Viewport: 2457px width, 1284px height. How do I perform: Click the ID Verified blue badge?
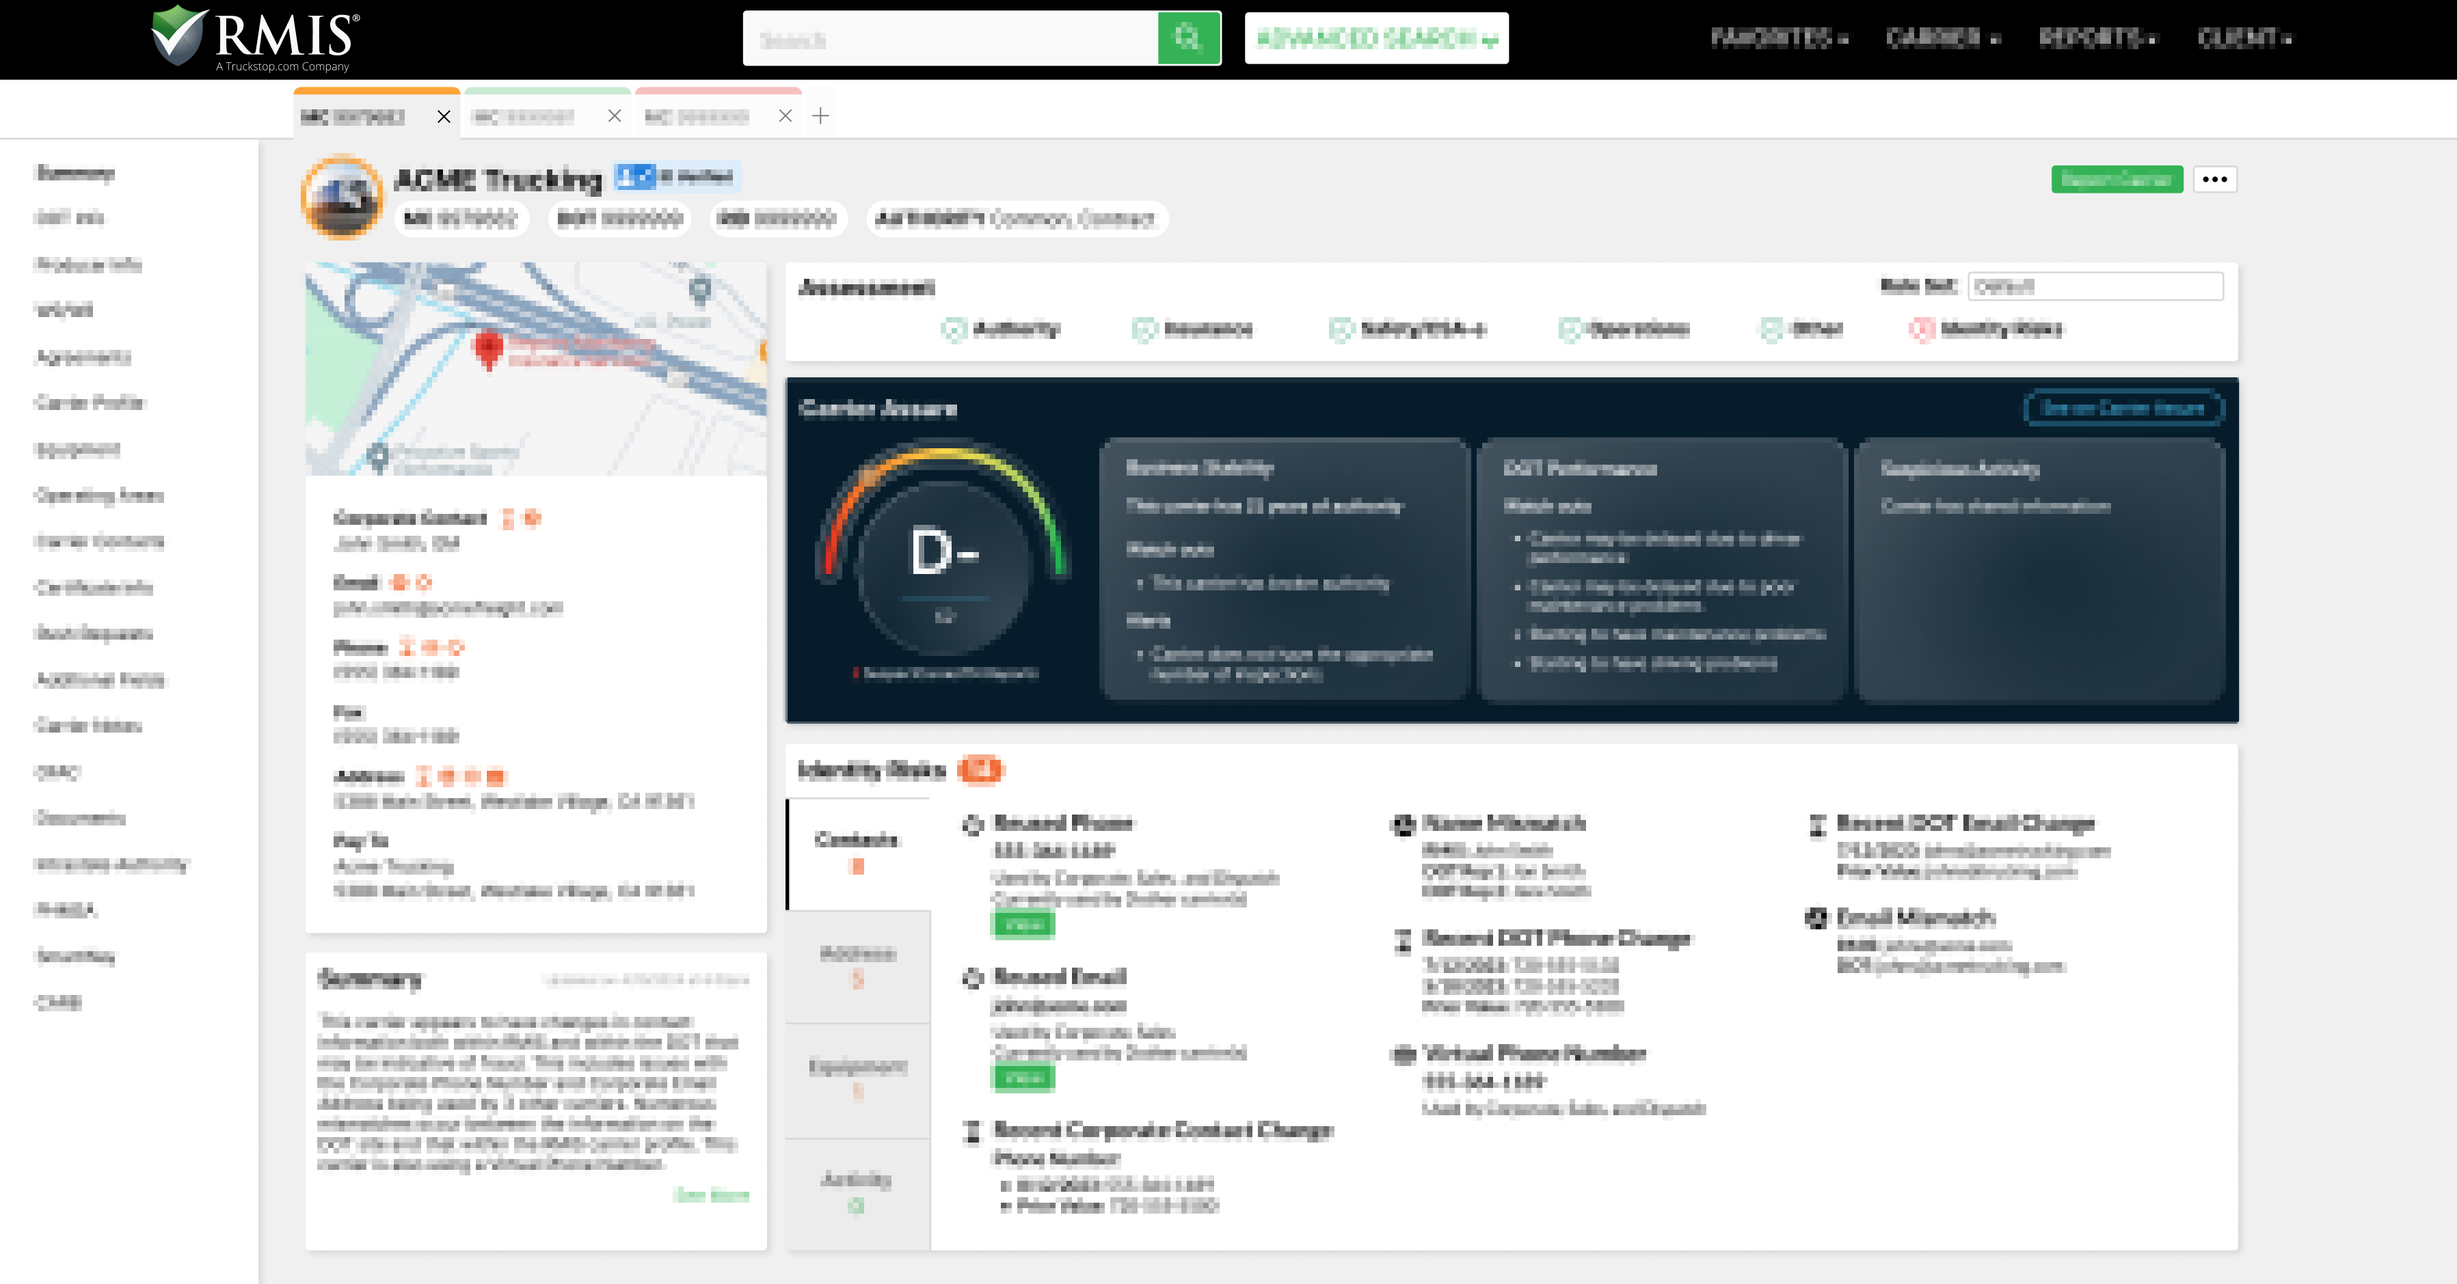pyautogui.click(x=676, y=176)
